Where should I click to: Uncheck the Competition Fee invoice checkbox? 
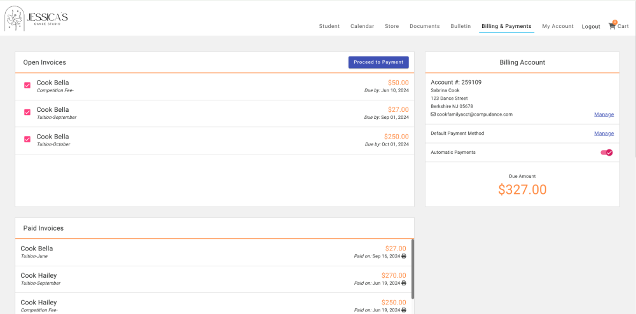coord(27,85)
